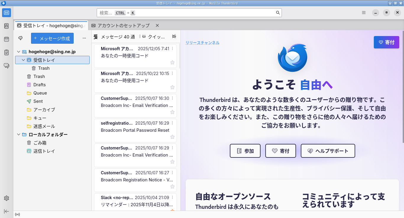
Task: Collapse the ローカルフォルダー tree
Action: click(x=18, y=134)
